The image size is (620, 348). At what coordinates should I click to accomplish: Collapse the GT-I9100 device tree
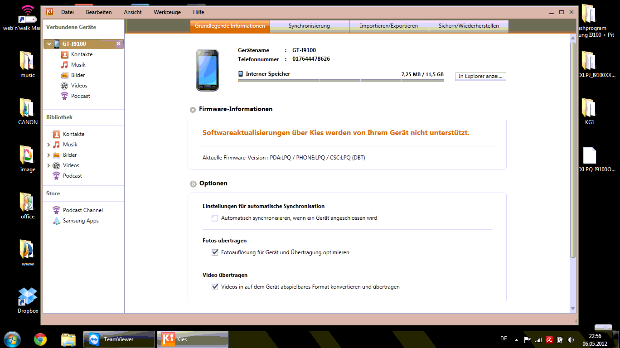(x=49, y=44)
